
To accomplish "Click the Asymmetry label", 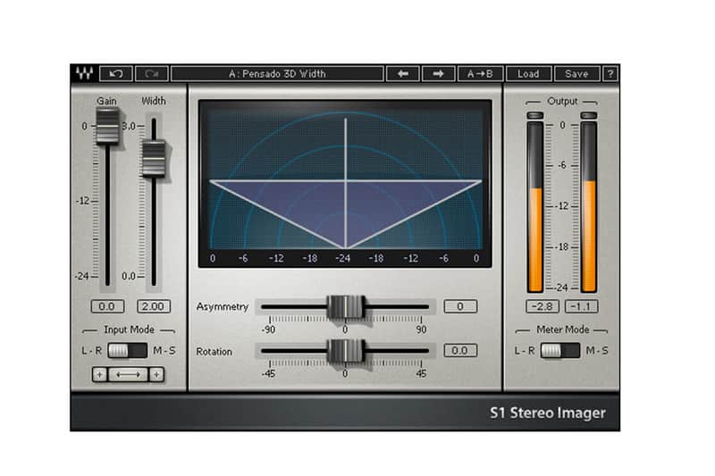I will tap(222, 307).
